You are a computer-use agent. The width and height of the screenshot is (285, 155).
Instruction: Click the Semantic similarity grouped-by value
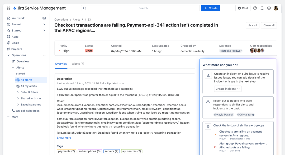[192, 51]
